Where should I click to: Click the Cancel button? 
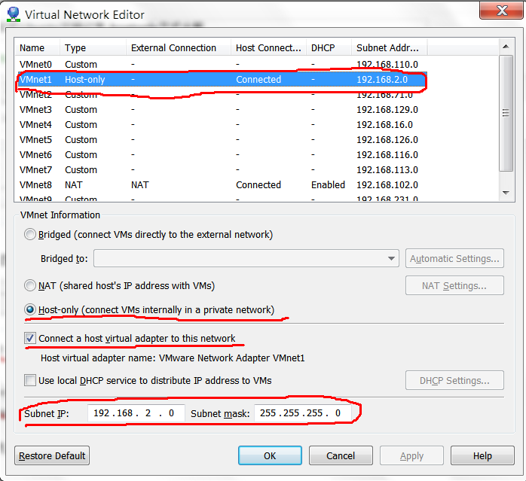pos(341,456)
